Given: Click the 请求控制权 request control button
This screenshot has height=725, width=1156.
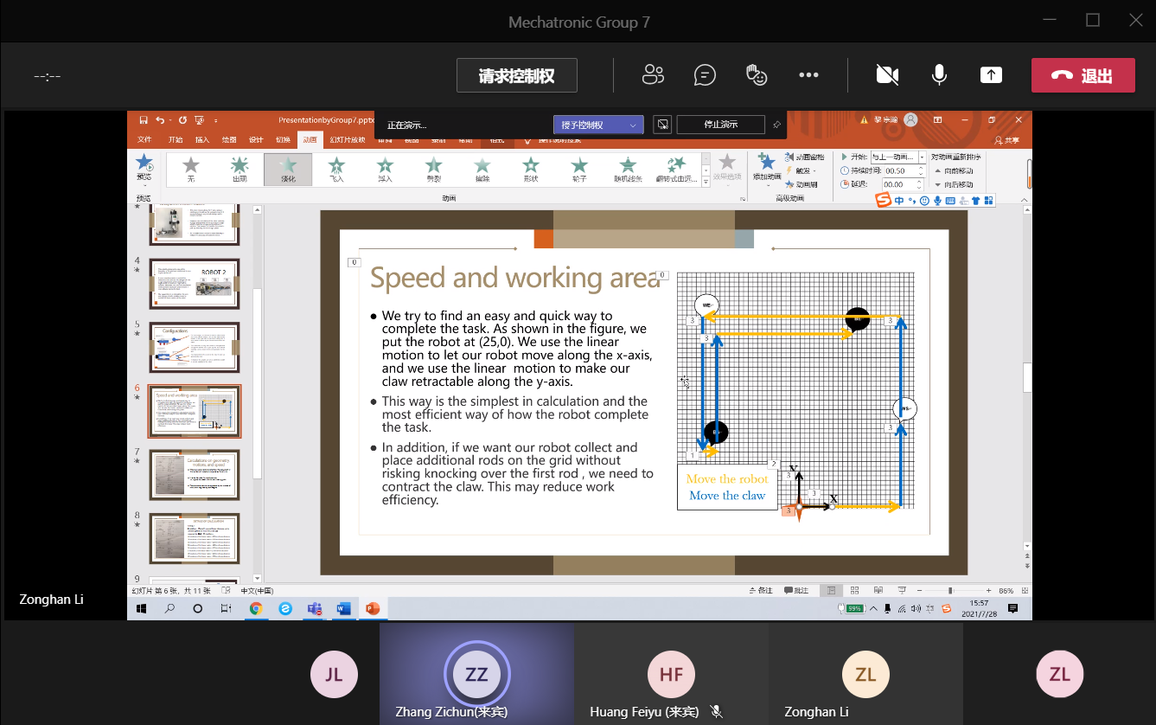Looking at the screenshot, I should click(516, 75).
